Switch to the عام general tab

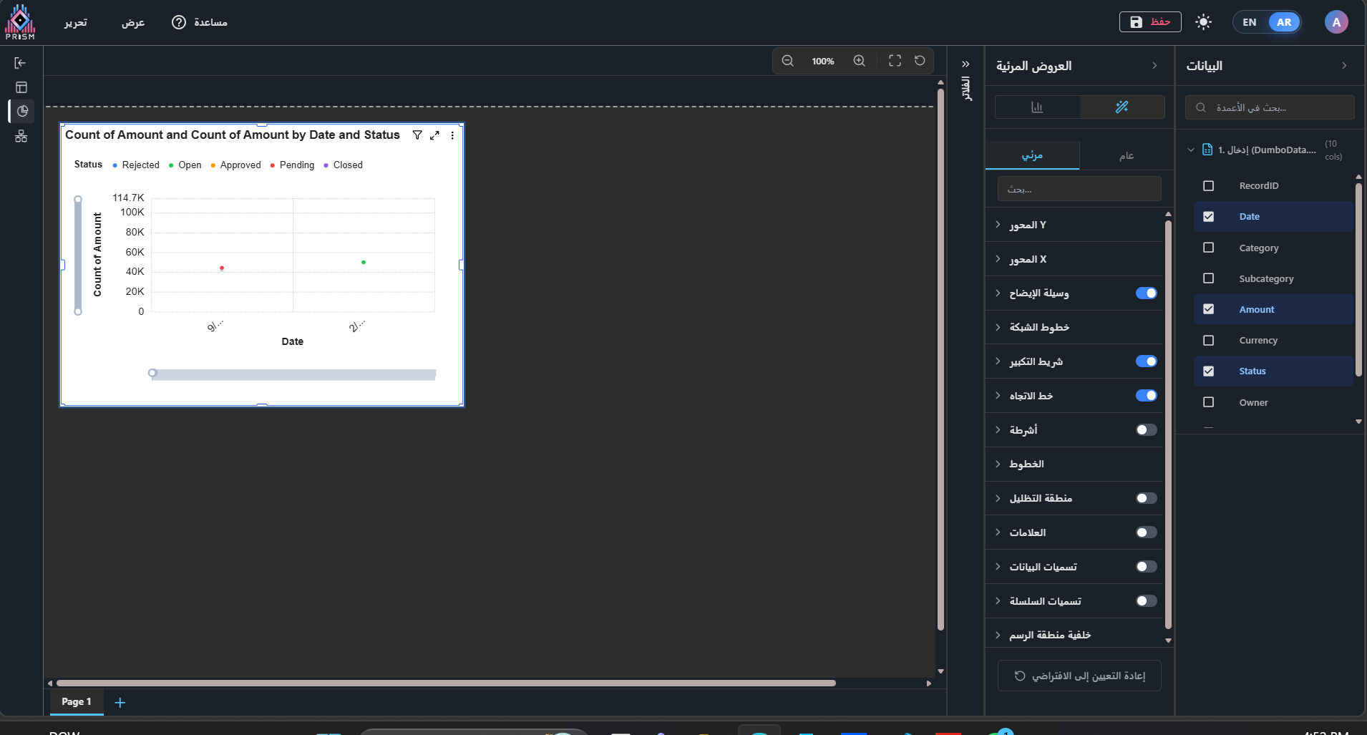[1126, 155]
